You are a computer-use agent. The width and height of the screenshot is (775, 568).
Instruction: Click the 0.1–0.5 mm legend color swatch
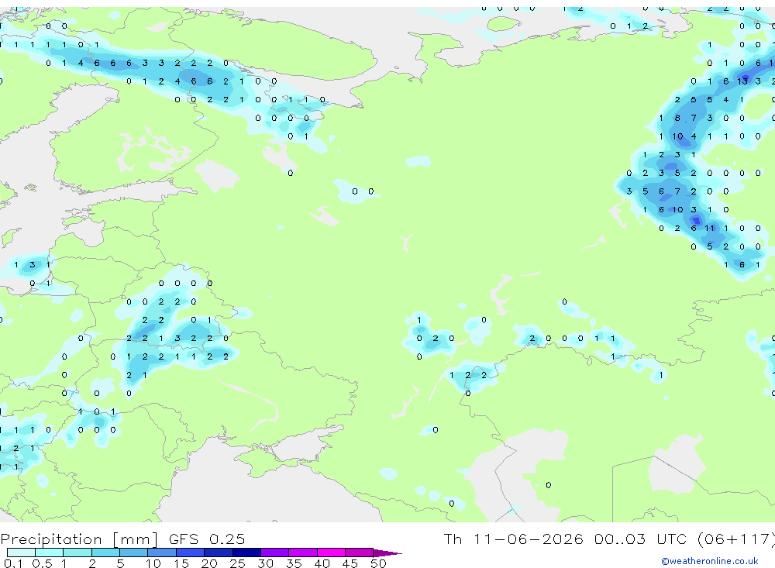pyautogui.click(x=21, y=553)
